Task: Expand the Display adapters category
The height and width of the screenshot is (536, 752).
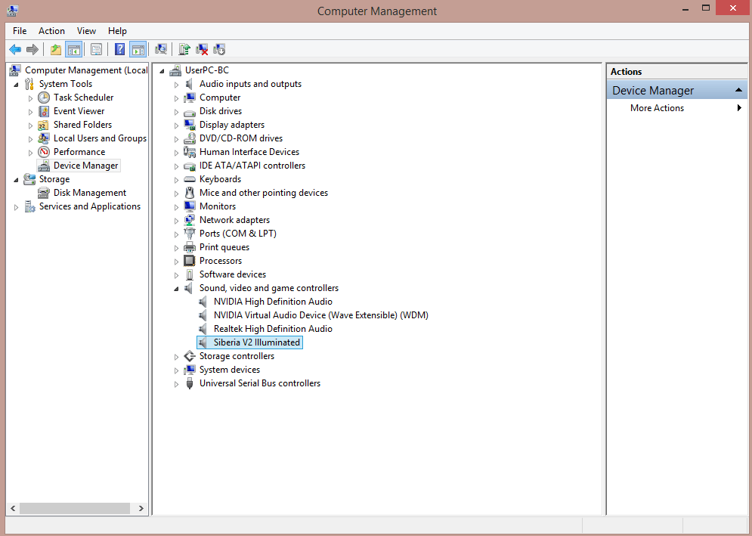Action: (x=176, y=124)
